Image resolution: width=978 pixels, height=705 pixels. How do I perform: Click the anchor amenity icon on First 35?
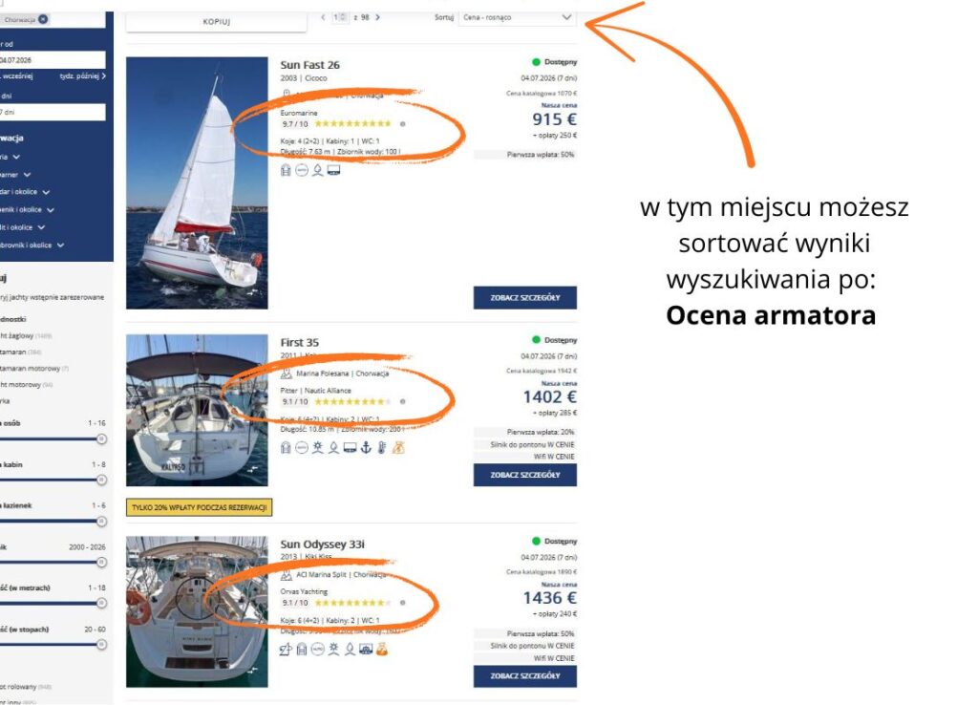[365, 448]
